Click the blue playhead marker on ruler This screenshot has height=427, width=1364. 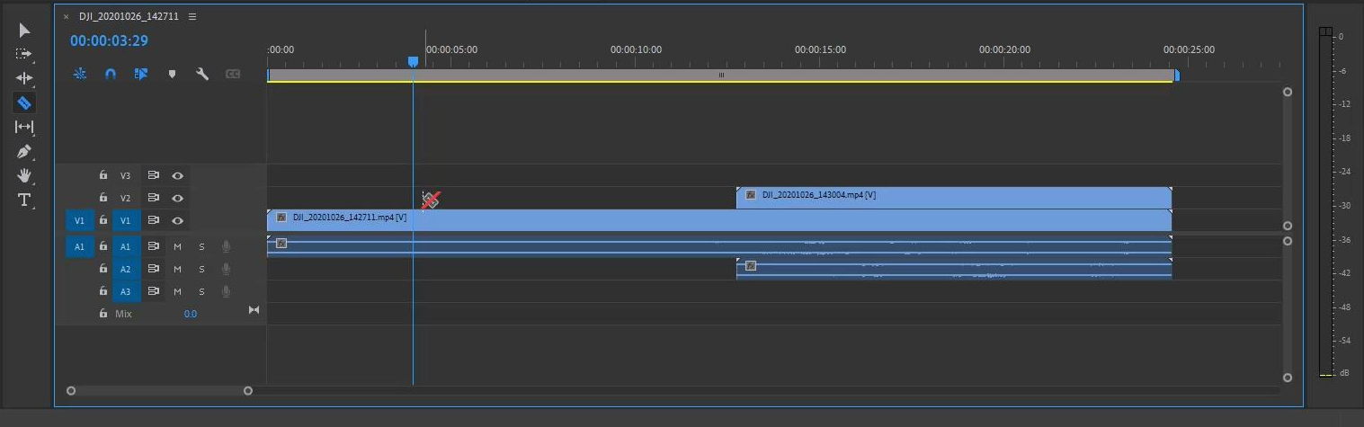(413, 62)
